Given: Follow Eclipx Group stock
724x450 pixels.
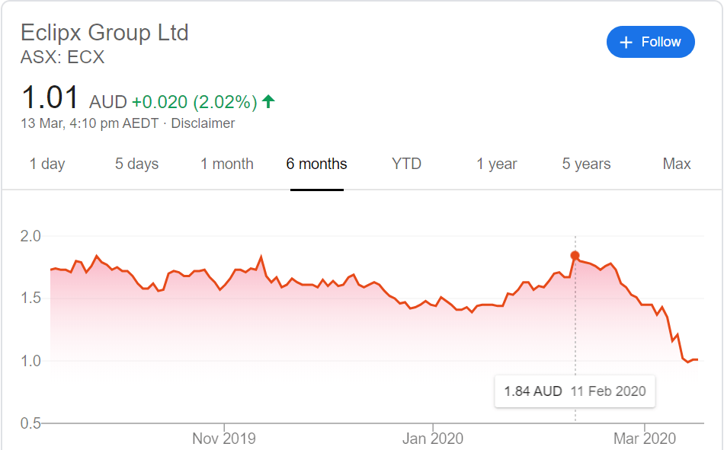Looking at the screenshot, I should pos(650,42).
